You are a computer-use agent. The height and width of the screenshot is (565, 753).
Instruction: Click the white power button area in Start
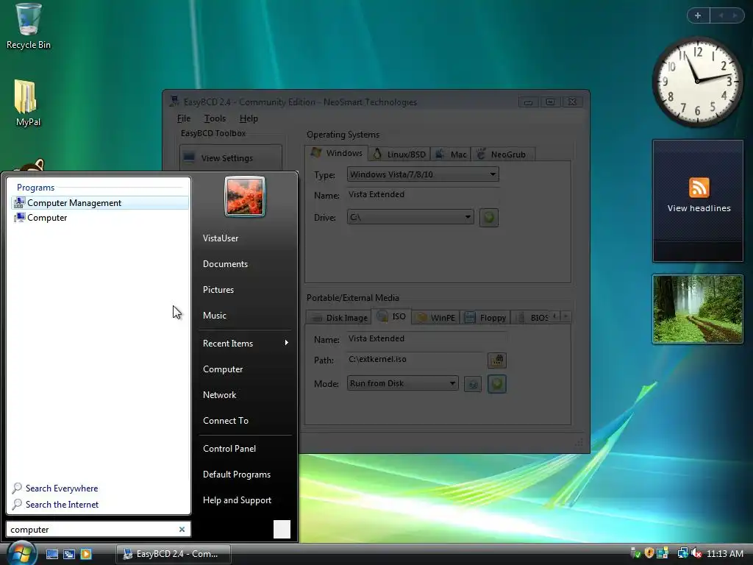tap(282, 530)
